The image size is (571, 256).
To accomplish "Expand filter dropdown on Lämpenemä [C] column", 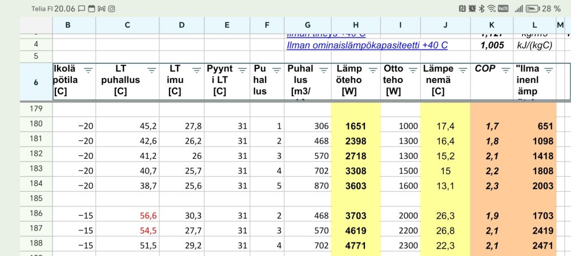I will (461, 70).
